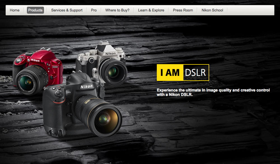Open the Products menu item

(x=35, y=10)
